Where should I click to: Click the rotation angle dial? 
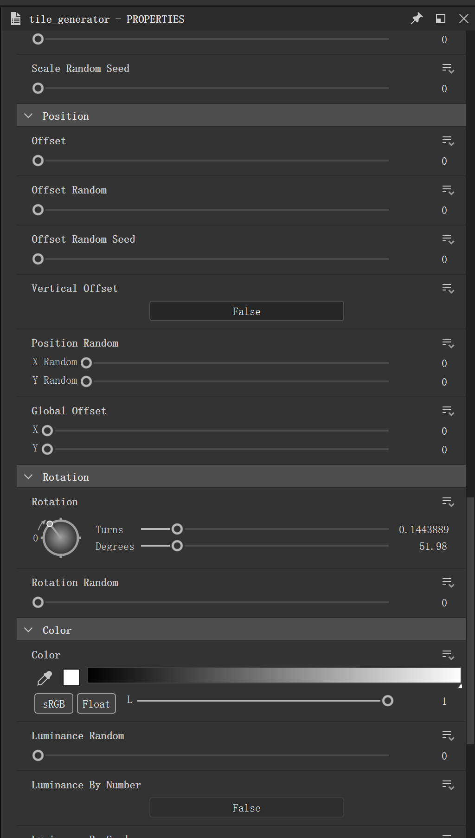[x=61, y=538]
